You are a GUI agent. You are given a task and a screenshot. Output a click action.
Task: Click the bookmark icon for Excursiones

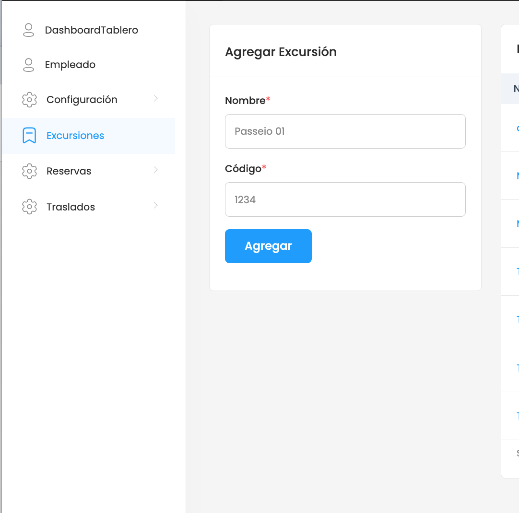point(30,136)
